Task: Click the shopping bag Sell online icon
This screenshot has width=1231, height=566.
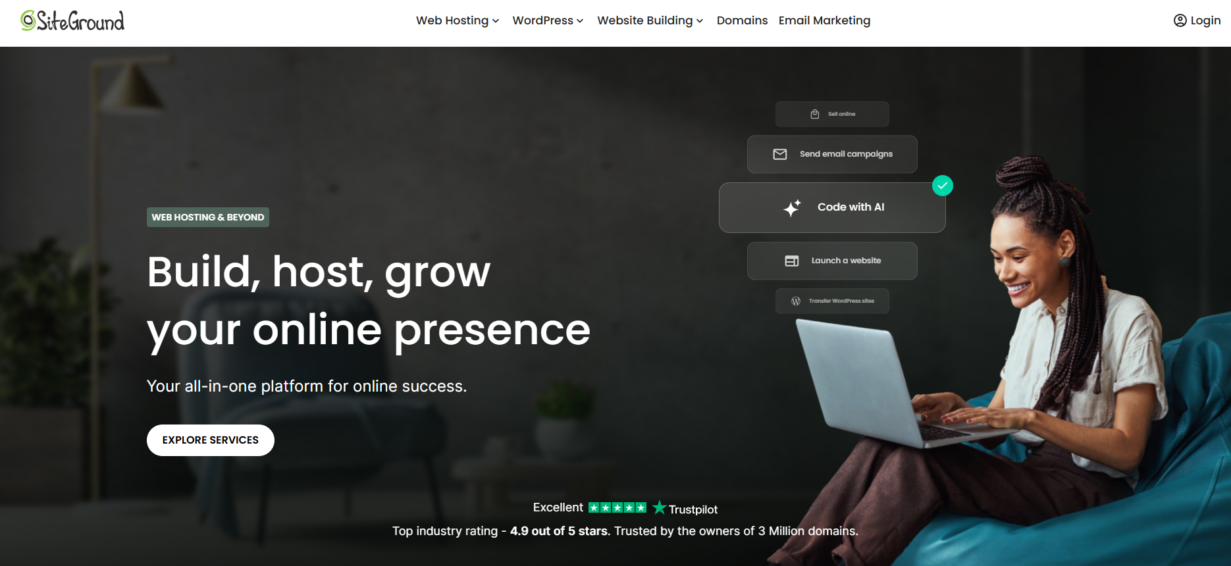Action: tap(815, 114)
